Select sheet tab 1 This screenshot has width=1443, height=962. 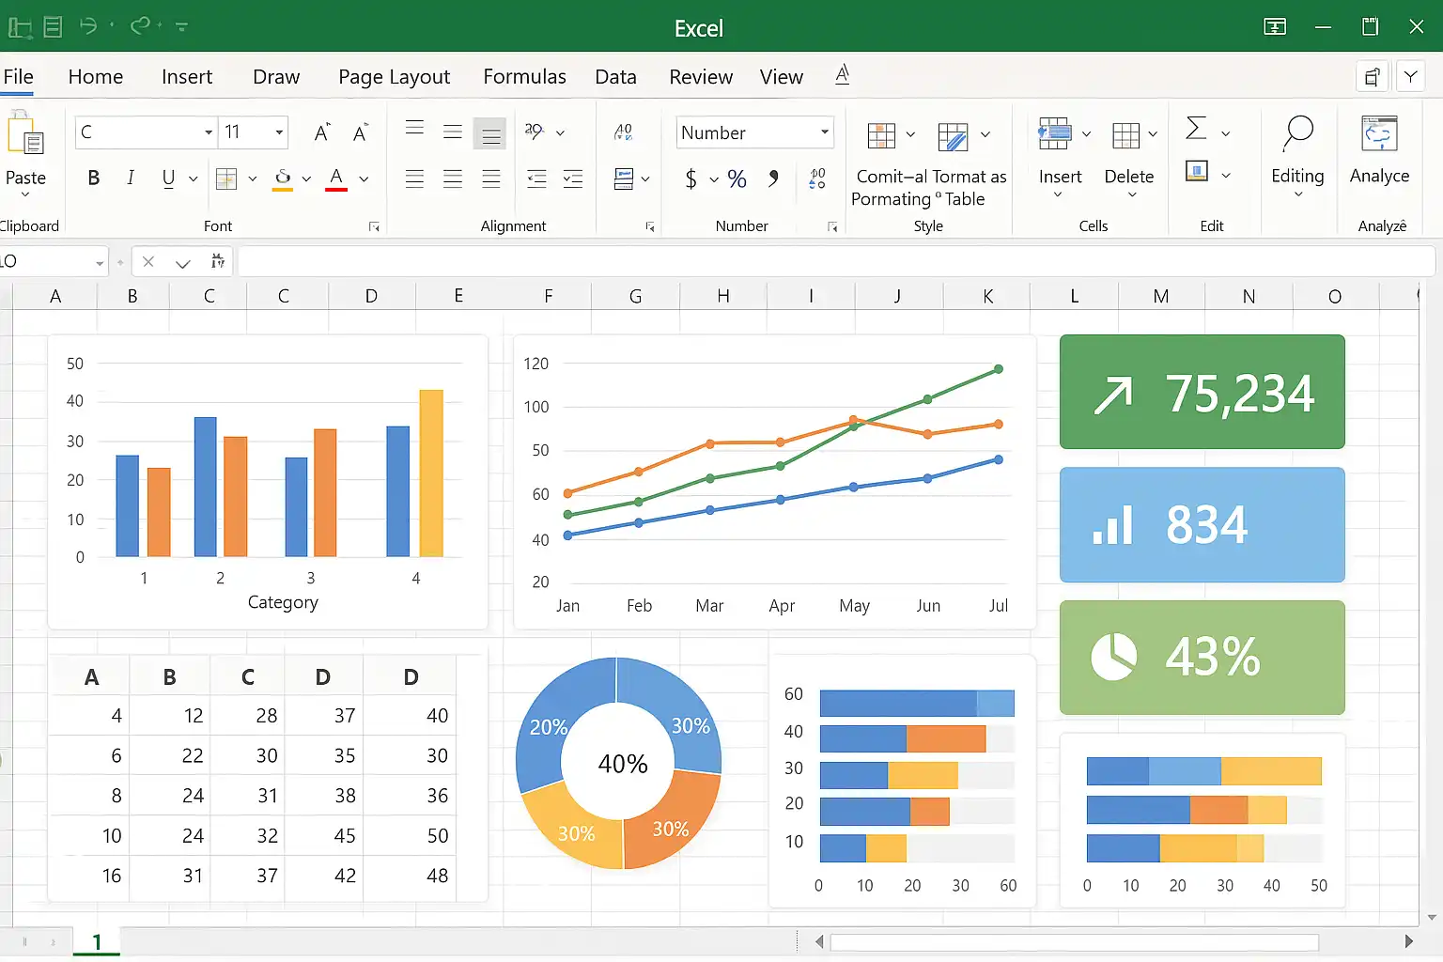(97, 941)
